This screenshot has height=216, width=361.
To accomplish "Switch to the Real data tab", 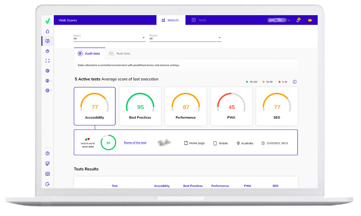I will click(119, 54).
